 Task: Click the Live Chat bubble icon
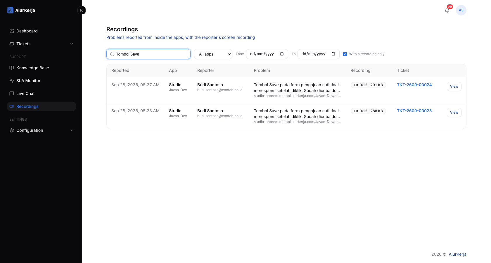pos(12,94)
